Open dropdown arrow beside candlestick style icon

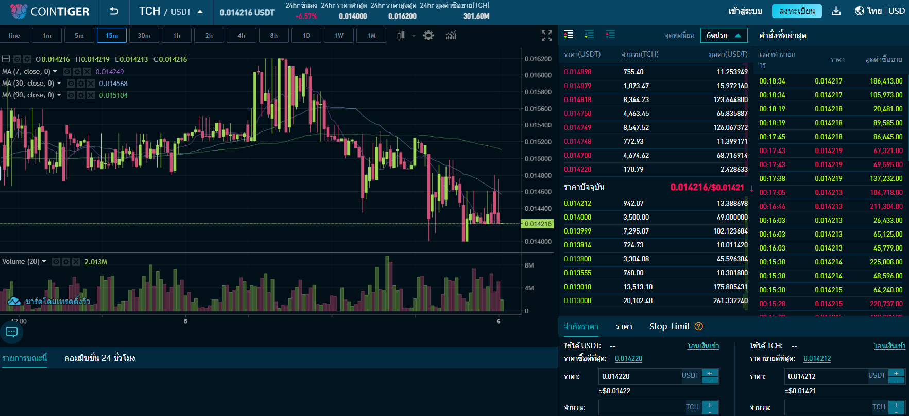pyautogui.click(x=414, y=36)
